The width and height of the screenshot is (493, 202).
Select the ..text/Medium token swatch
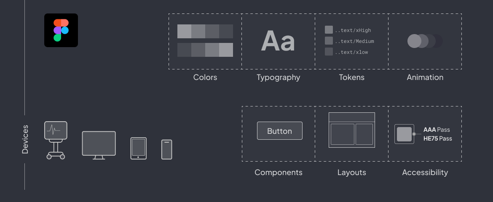pos(329,40)
